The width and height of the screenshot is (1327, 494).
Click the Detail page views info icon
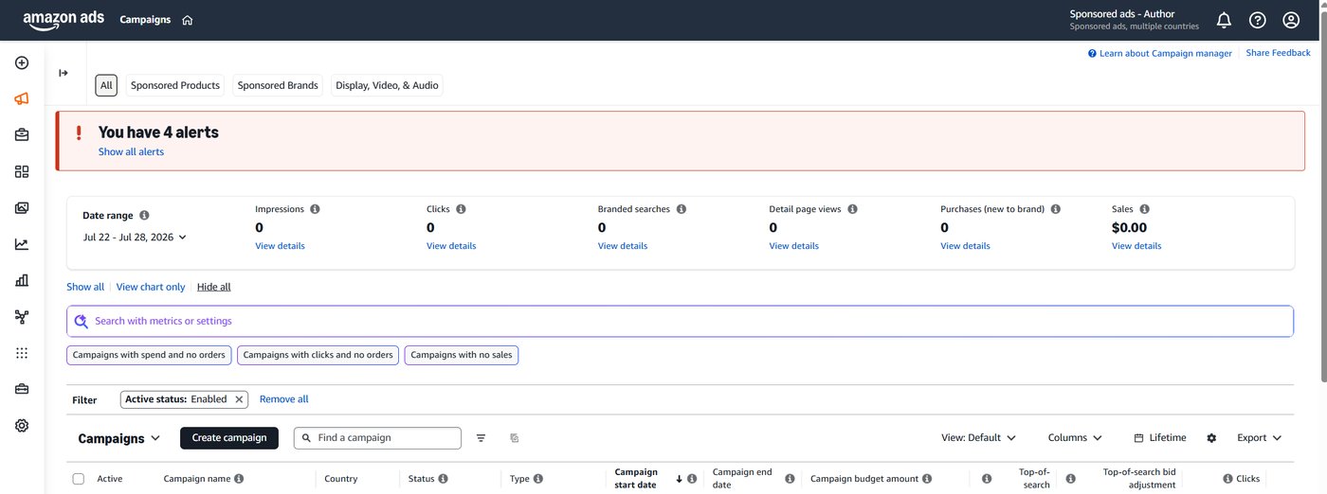coord(852,209)
